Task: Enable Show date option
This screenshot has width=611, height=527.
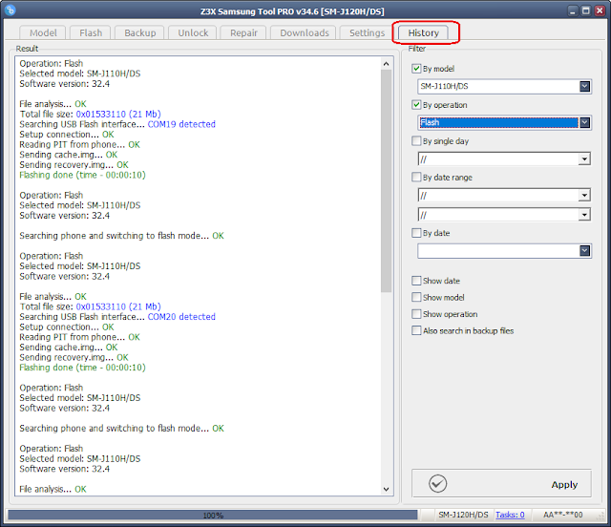Action: pyautogui.click(x=416, y=281)
